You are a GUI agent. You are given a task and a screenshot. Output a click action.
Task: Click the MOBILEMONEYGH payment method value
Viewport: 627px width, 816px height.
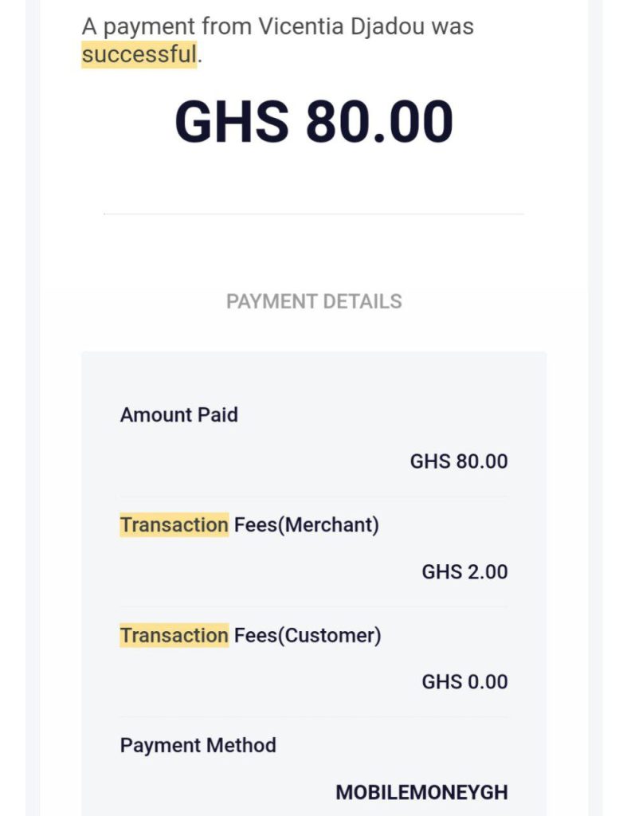(x=421, y=792)
